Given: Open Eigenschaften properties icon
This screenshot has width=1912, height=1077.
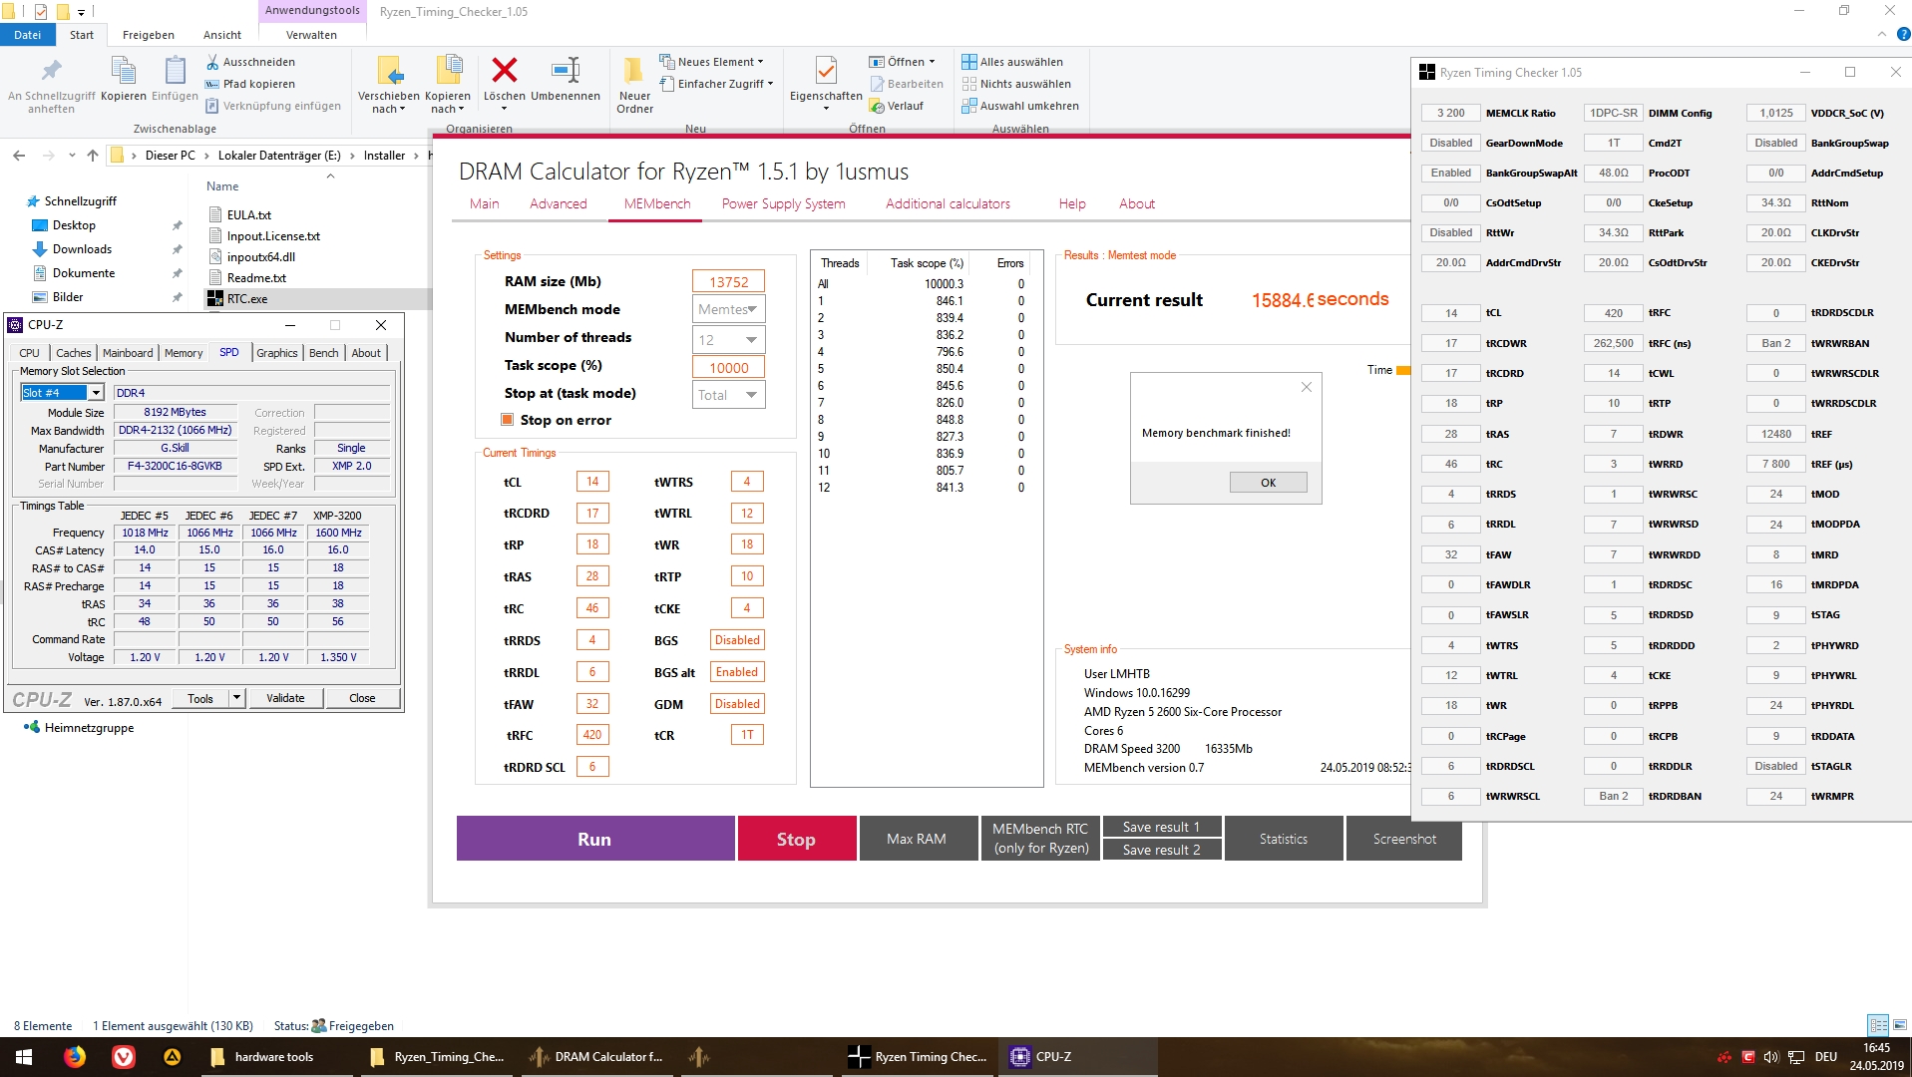Looking at the screenshot, I should click(826, 70).
